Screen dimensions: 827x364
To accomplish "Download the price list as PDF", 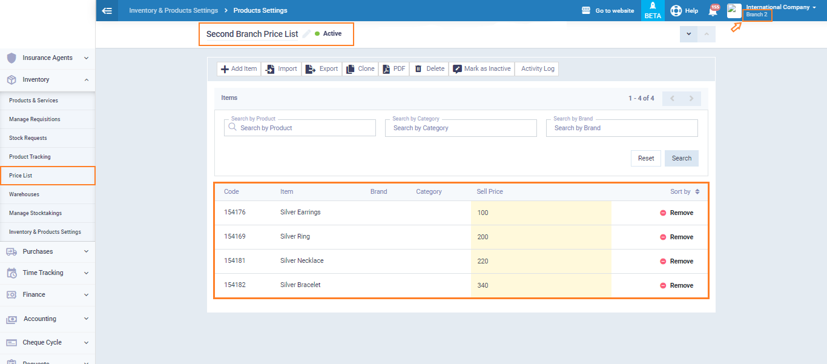I will tap(394, 69).
